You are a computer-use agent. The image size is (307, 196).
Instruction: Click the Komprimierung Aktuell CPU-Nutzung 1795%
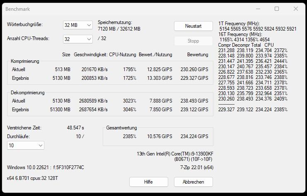coord(130,69)
